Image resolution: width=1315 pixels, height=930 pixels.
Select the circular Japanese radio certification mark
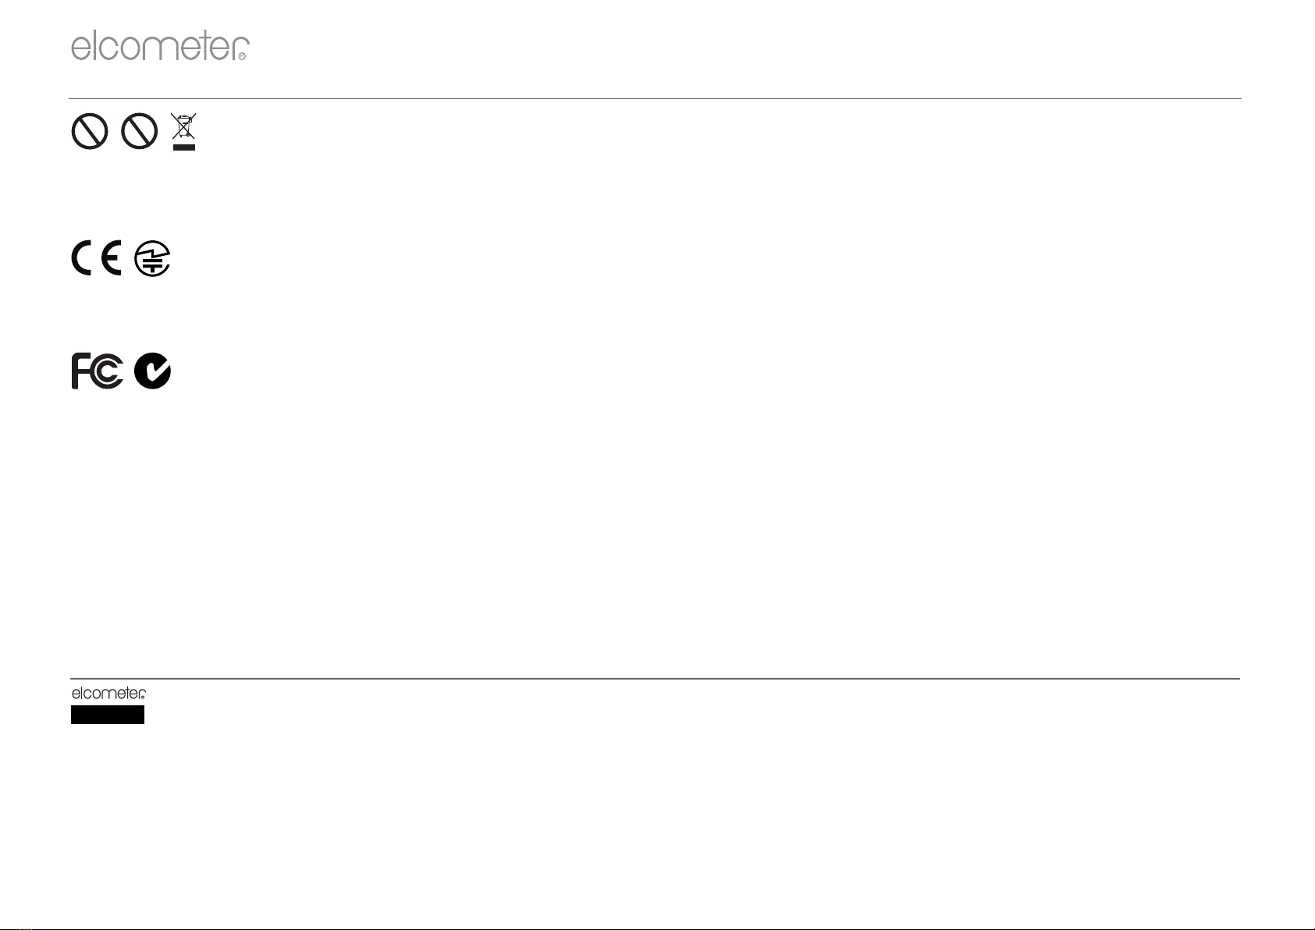(153, 258)
